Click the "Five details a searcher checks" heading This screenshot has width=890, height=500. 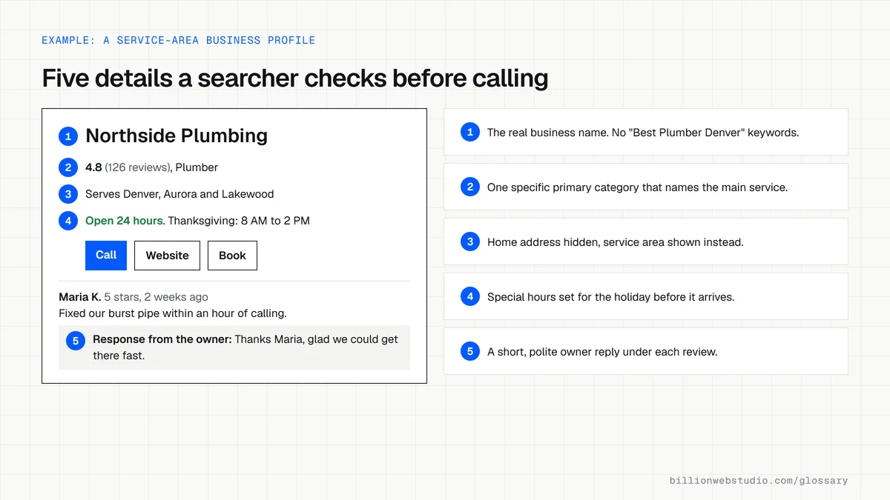(295, 78)
